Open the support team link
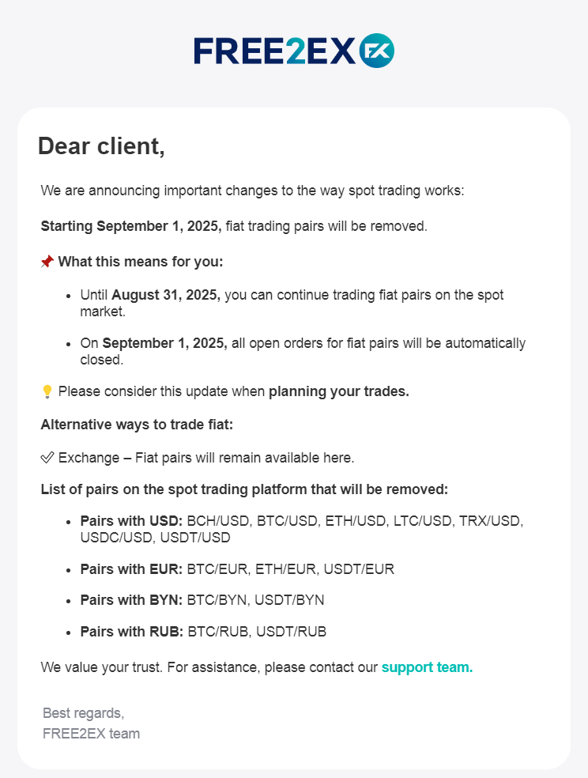 [427, 667]
